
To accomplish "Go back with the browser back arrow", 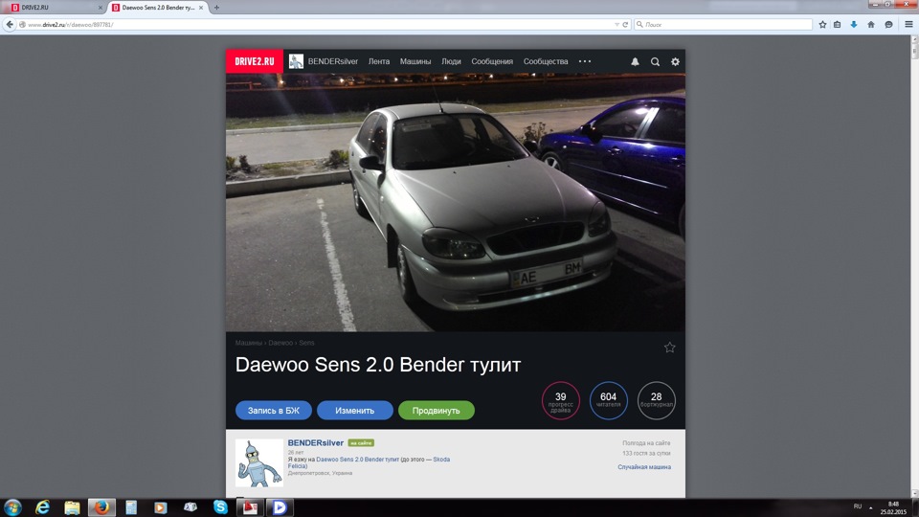I will (10, 25).
